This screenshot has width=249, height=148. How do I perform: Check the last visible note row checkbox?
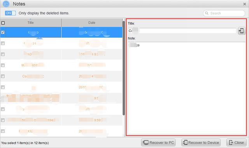point(3,131)
